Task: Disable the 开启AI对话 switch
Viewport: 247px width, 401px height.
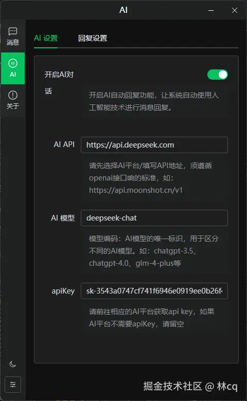Action: [218, 75]
